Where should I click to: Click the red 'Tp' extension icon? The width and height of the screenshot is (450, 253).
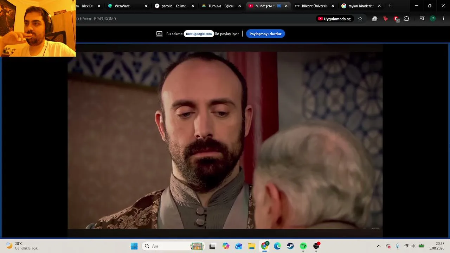point(385,19)
